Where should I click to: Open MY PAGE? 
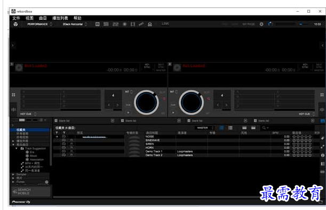click(249, 24)
